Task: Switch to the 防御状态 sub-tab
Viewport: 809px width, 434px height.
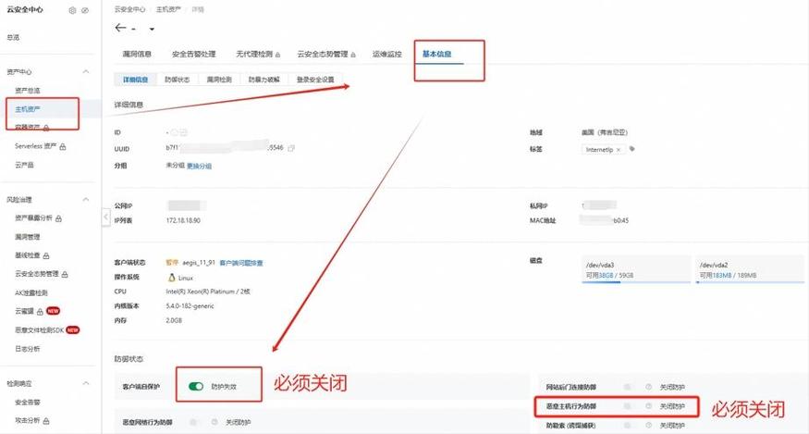Action: click(x=177, y=80)
